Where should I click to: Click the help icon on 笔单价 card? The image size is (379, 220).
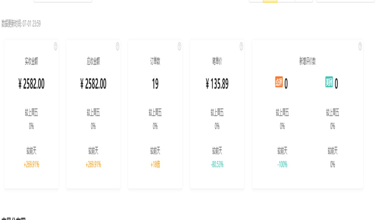241,46
